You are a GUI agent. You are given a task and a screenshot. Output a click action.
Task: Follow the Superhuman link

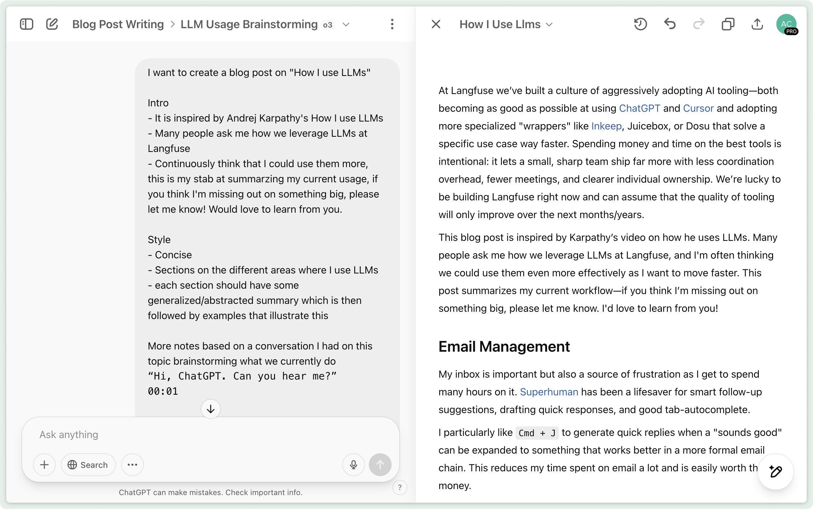549,392
